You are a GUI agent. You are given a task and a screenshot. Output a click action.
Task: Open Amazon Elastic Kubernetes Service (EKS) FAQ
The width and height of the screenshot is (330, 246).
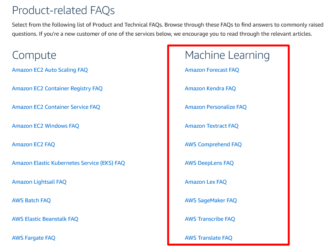click(69, 163)
